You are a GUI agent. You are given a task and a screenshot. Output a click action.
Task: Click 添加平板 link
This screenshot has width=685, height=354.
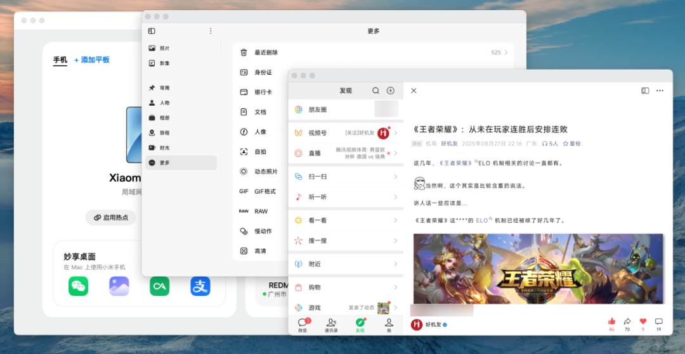[x=92, y=60]
